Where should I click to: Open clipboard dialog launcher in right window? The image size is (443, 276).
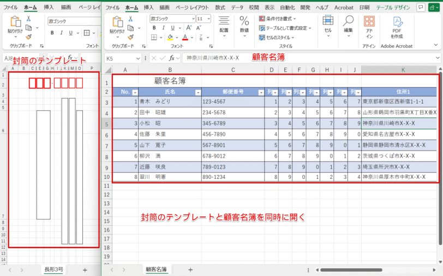point(143,46)
